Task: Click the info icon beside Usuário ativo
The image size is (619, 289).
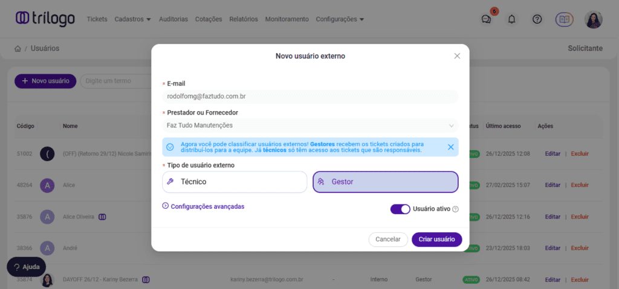Action: pyautogui.click(x=456, y=209)
